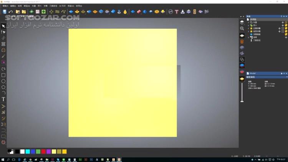
Task: Click plus button on first yellow star row
Action: click(x=280, y=28)
